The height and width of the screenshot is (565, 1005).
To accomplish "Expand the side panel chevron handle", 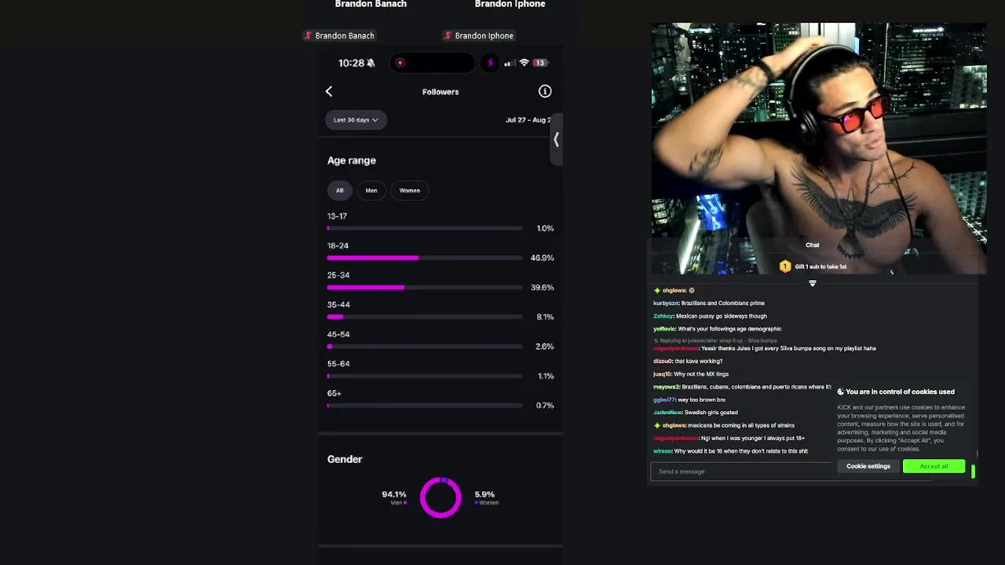I will click(556, 140).
